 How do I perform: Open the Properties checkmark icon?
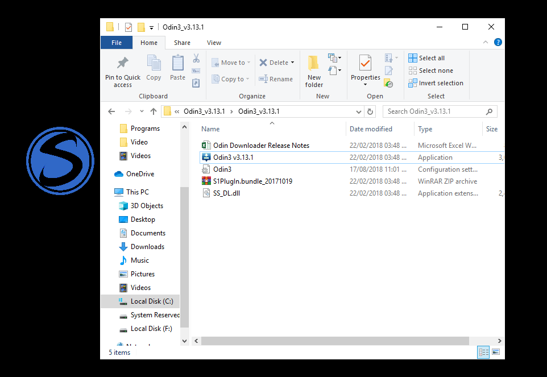coord(365,63)
